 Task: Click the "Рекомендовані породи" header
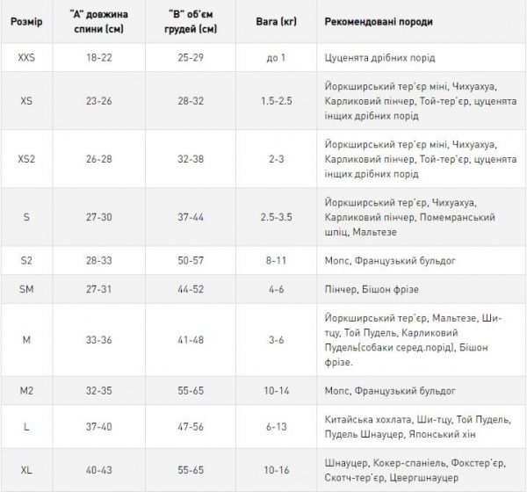pos(378,20)
